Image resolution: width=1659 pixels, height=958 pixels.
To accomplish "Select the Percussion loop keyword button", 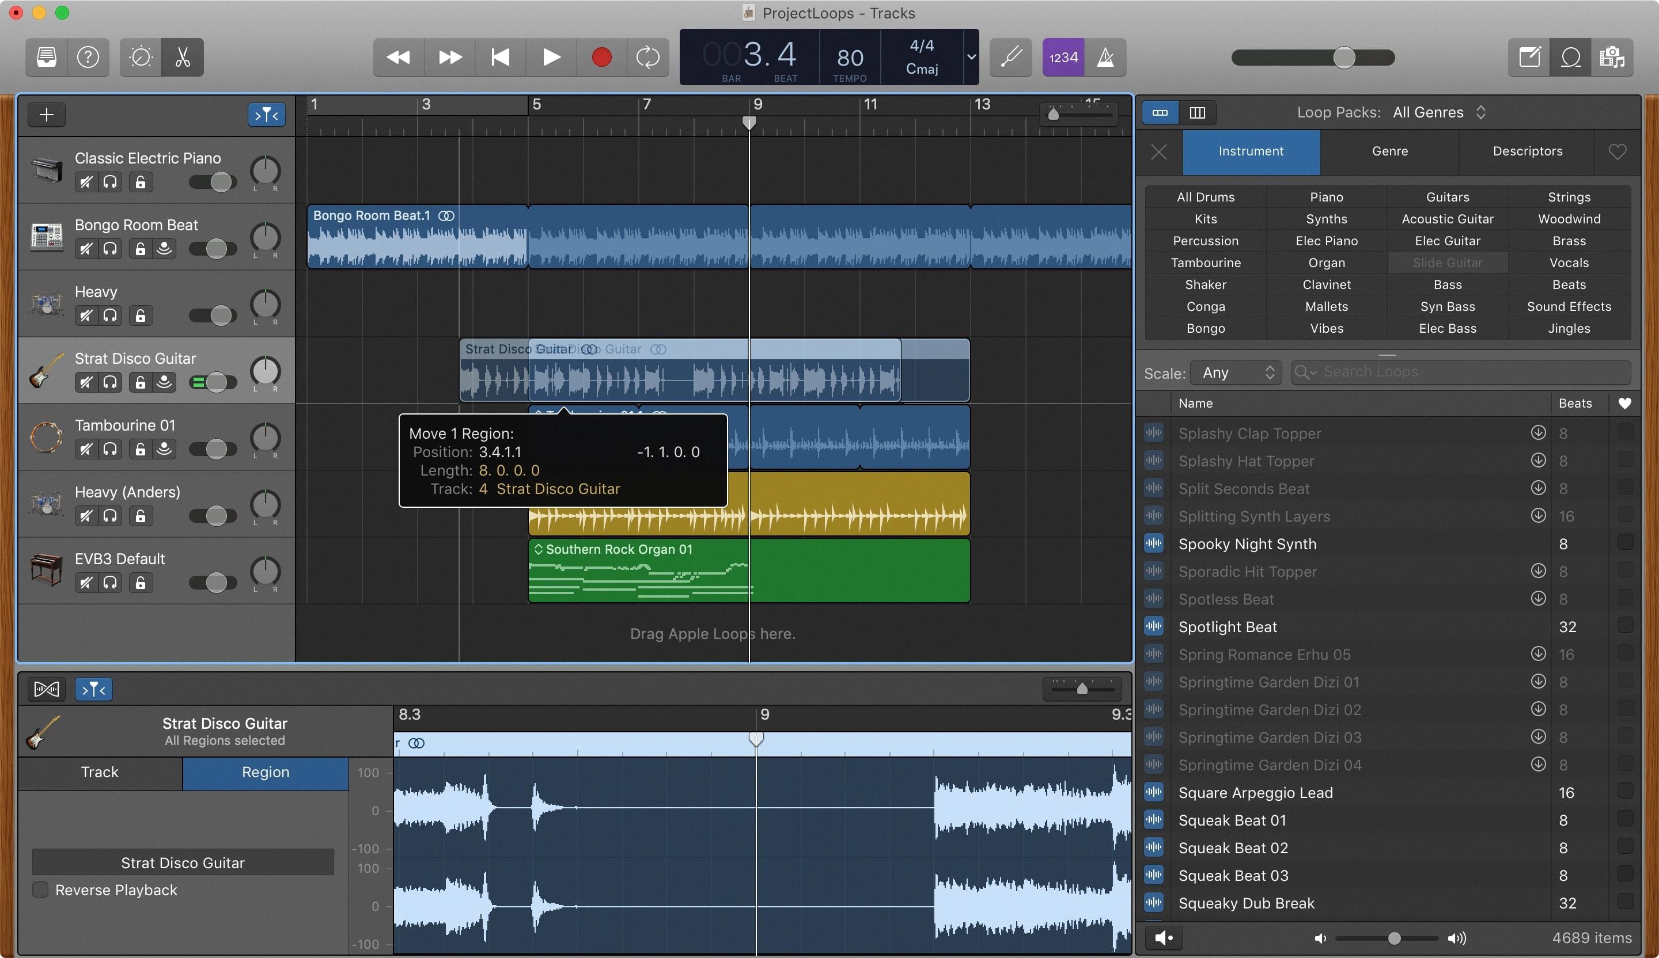I will tap(1205, 241).
